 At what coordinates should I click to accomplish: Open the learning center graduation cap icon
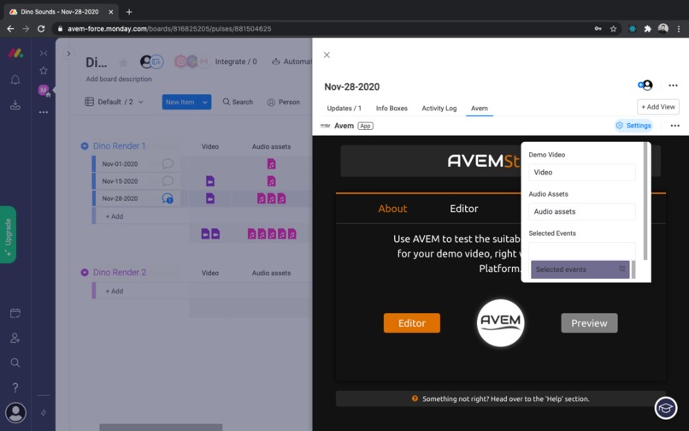coord(666,408)
